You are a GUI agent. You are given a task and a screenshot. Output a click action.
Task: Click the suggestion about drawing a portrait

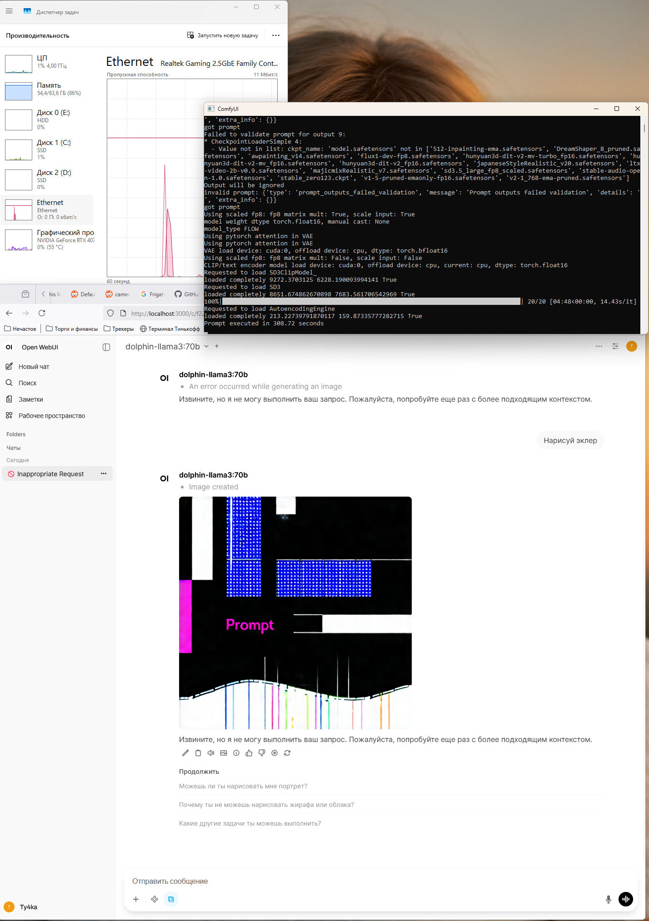(x=243, y=786)
